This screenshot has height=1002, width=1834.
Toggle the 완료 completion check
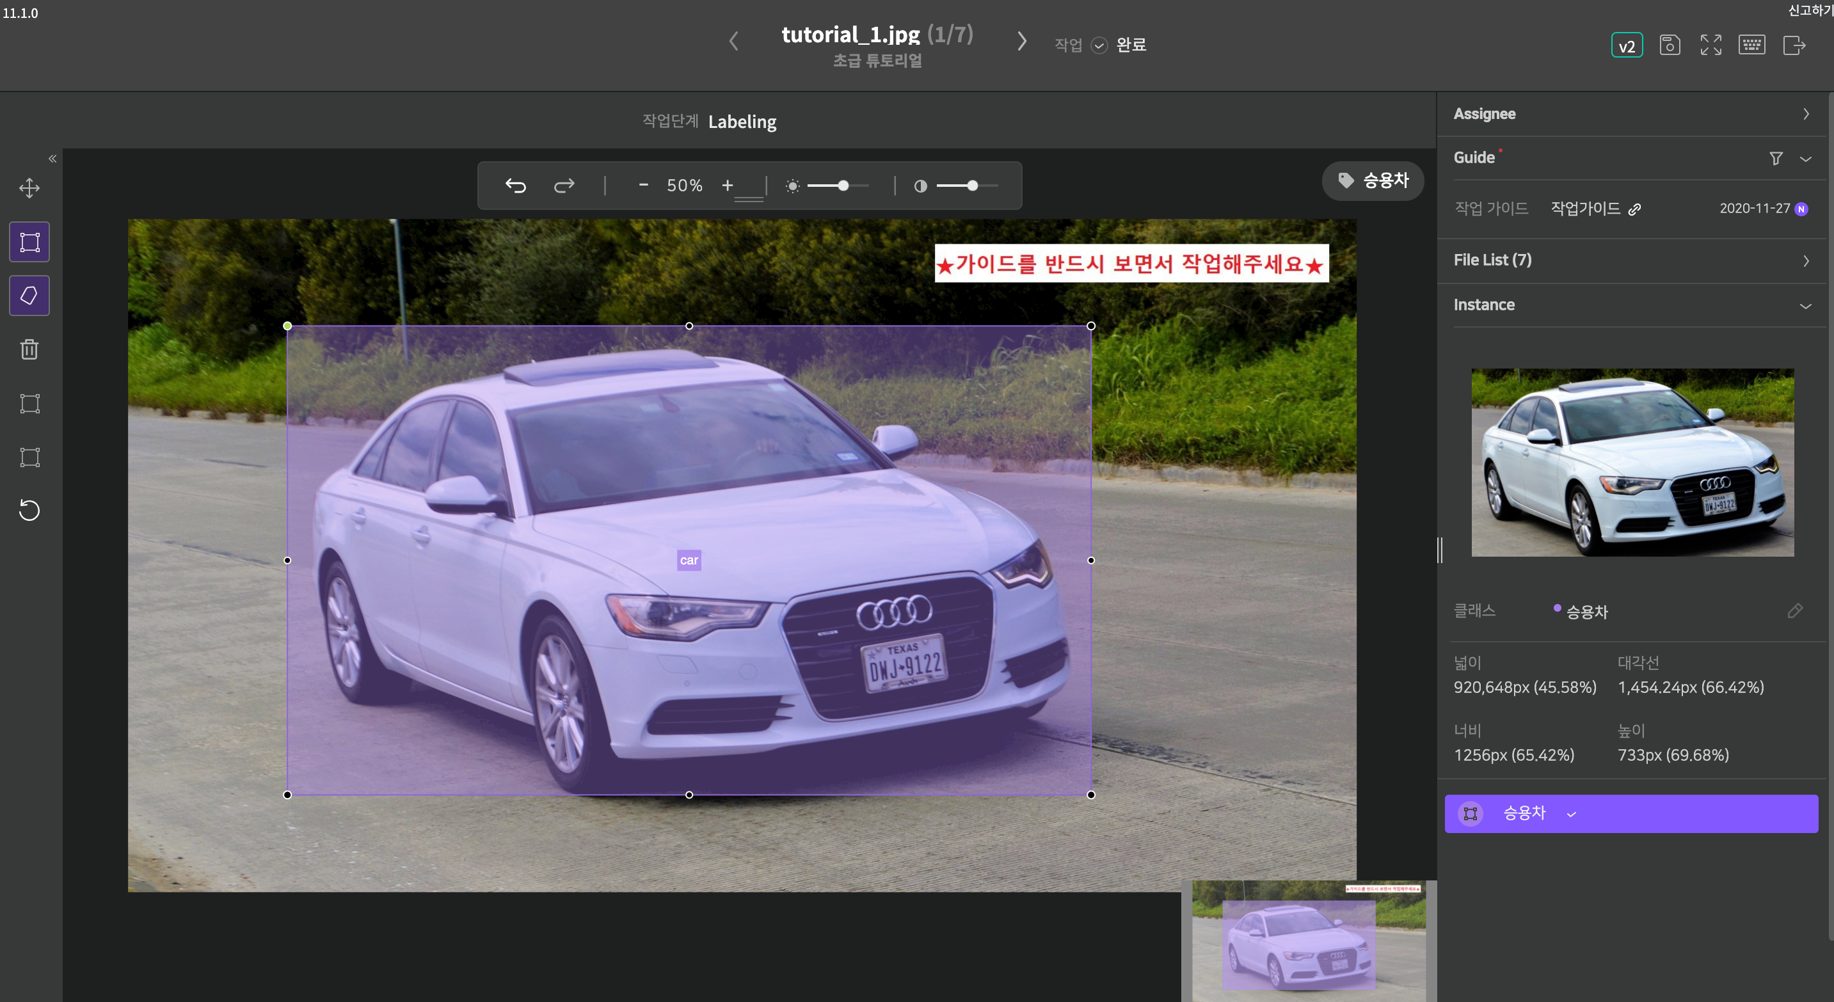coord(1099,45)
